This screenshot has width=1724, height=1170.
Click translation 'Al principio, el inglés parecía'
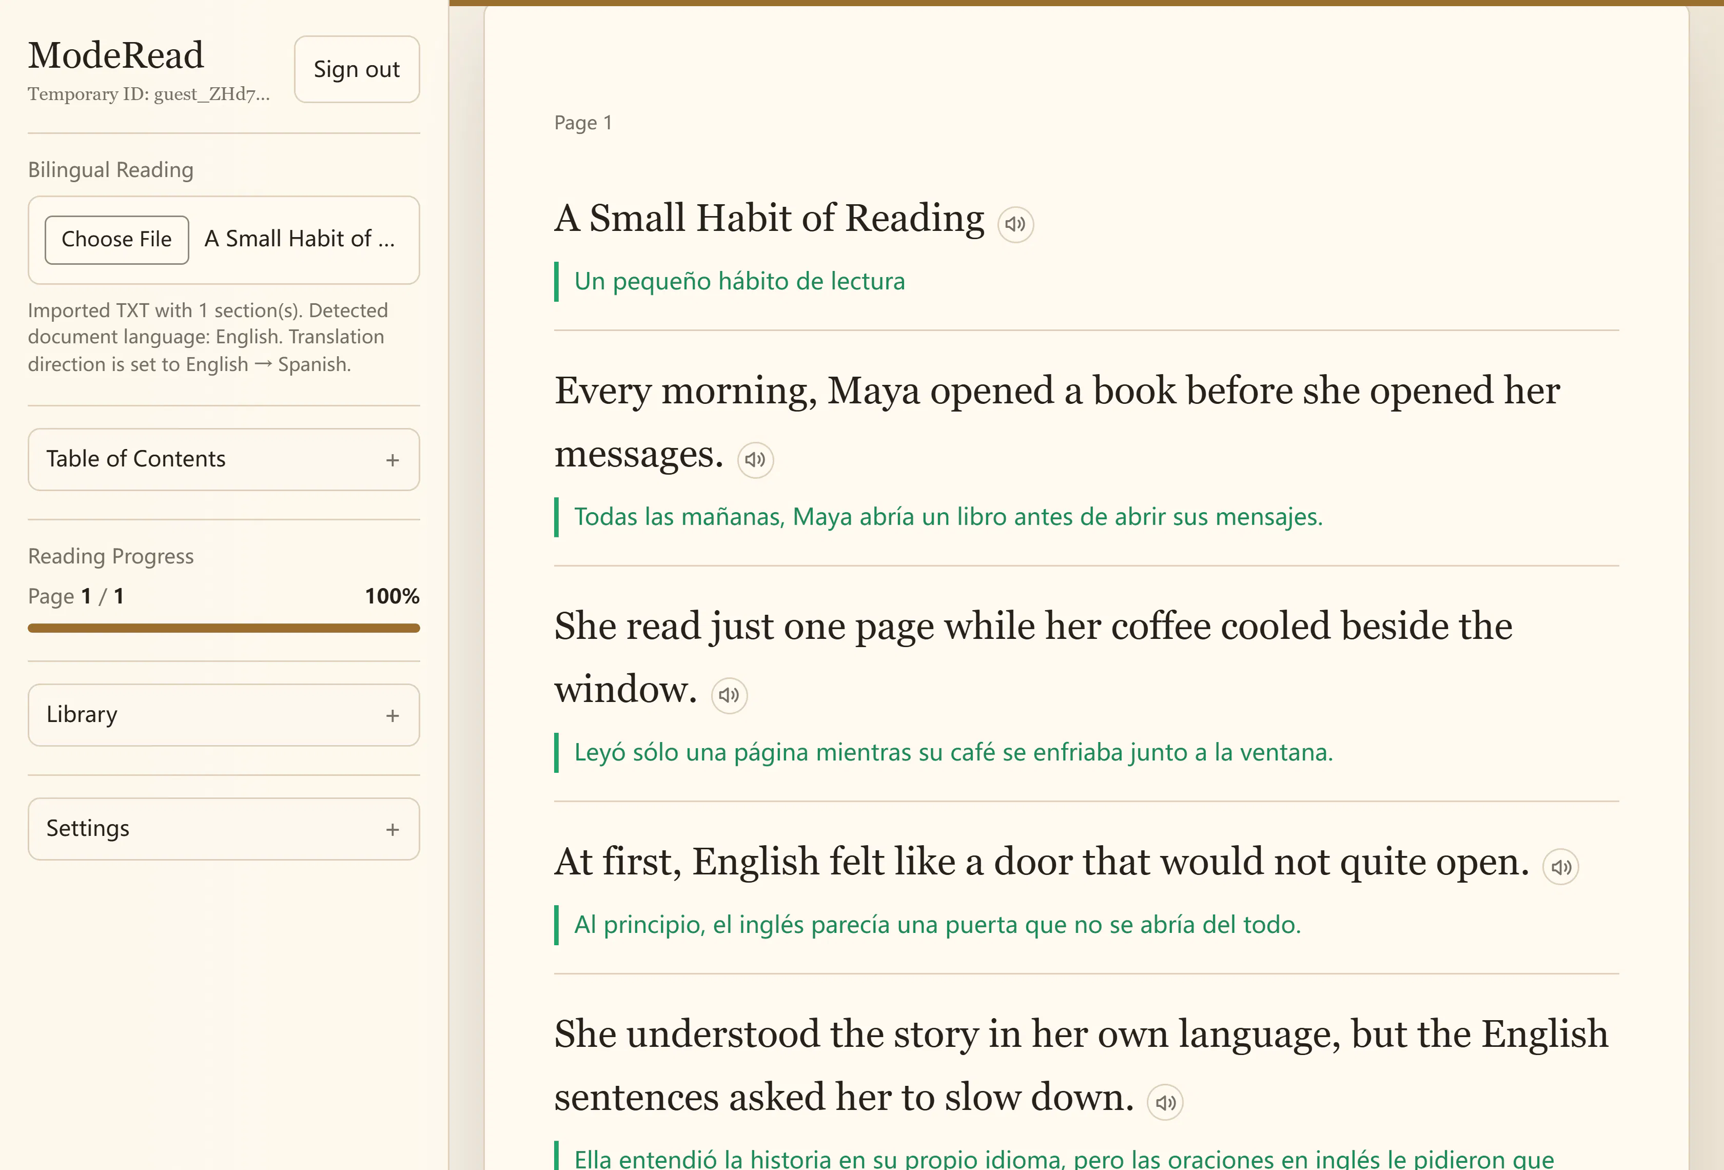(937, 924)
